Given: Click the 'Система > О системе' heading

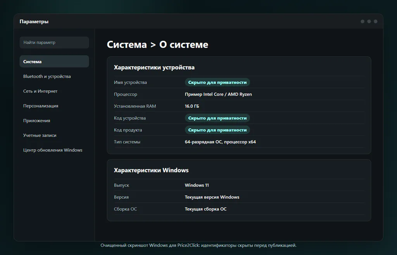Looking at the screenshot, I should [x=157, y=45].
